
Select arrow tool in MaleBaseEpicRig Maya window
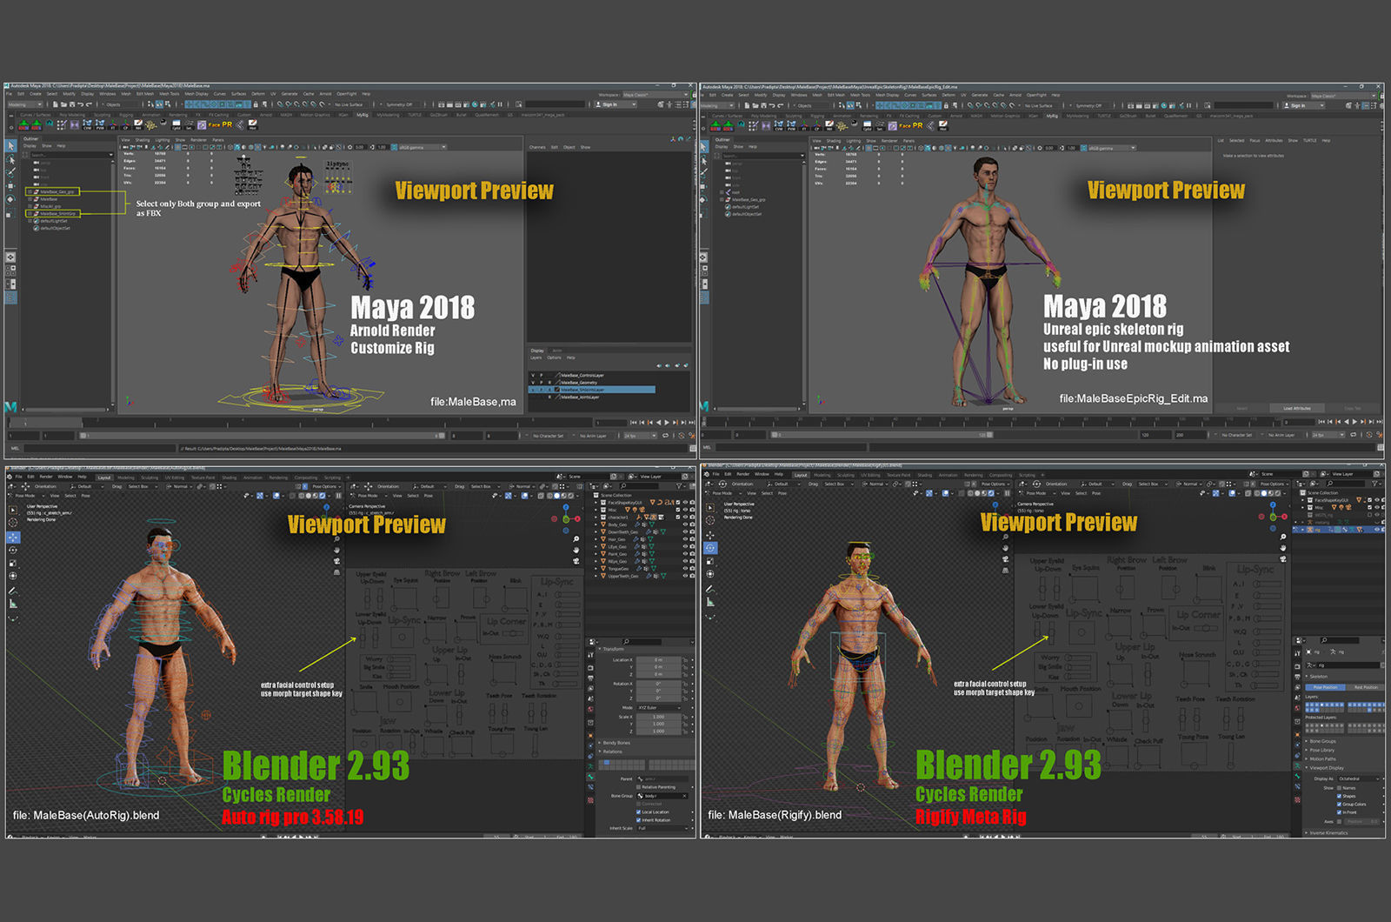point(704,147)
